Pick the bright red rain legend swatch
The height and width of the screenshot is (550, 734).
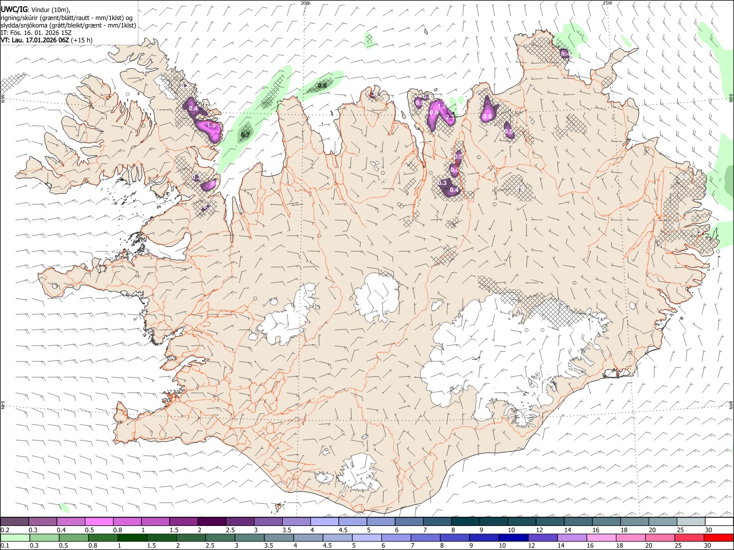tap(720, 538)
